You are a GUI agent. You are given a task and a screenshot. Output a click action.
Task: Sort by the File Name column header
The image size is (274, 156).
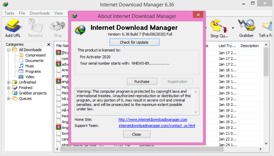pyautogui.click(x=62, y=46)
